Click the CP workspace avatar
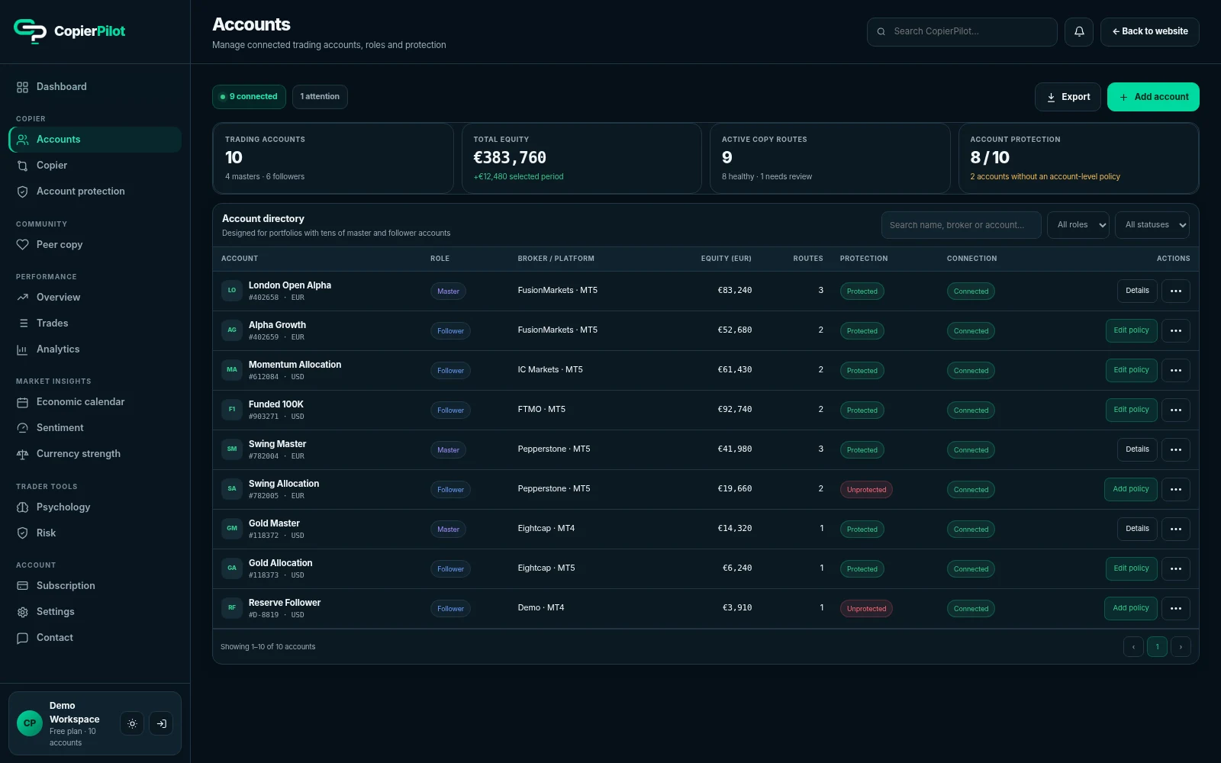Viewport: 1221px width, 763px height. click(x=30, y=723)
